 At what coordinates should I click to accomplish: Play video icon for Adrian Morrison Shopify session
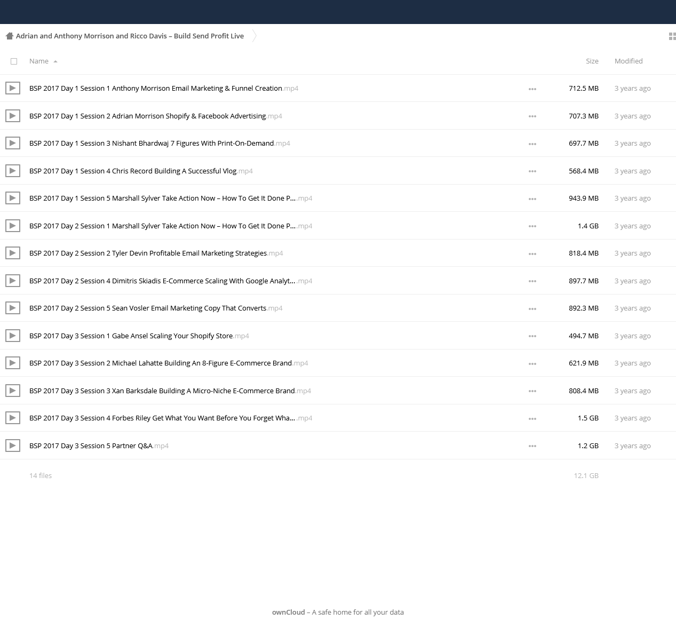point(13,116)
